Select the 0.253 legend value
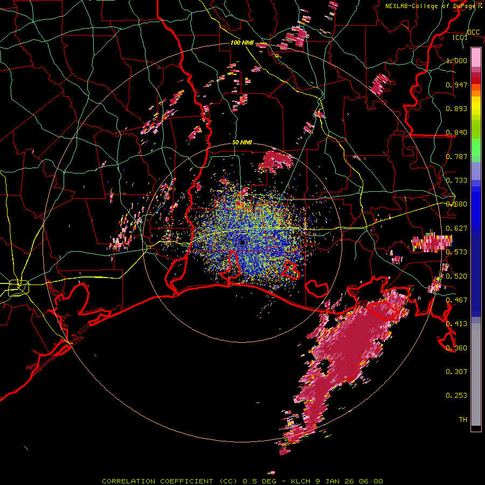This screenshot has height=485, width=485. (456, 396)
